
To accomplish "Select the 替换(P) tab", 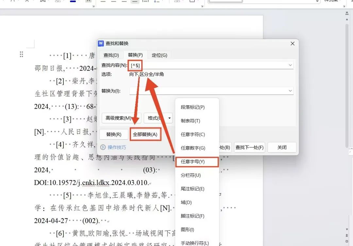I will tap(135, 55).
